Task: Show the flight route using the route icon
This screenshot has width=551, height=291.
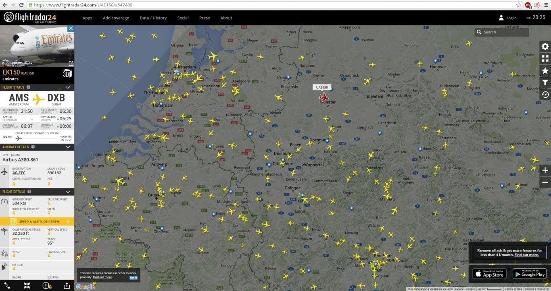Action: pos(7,285)
